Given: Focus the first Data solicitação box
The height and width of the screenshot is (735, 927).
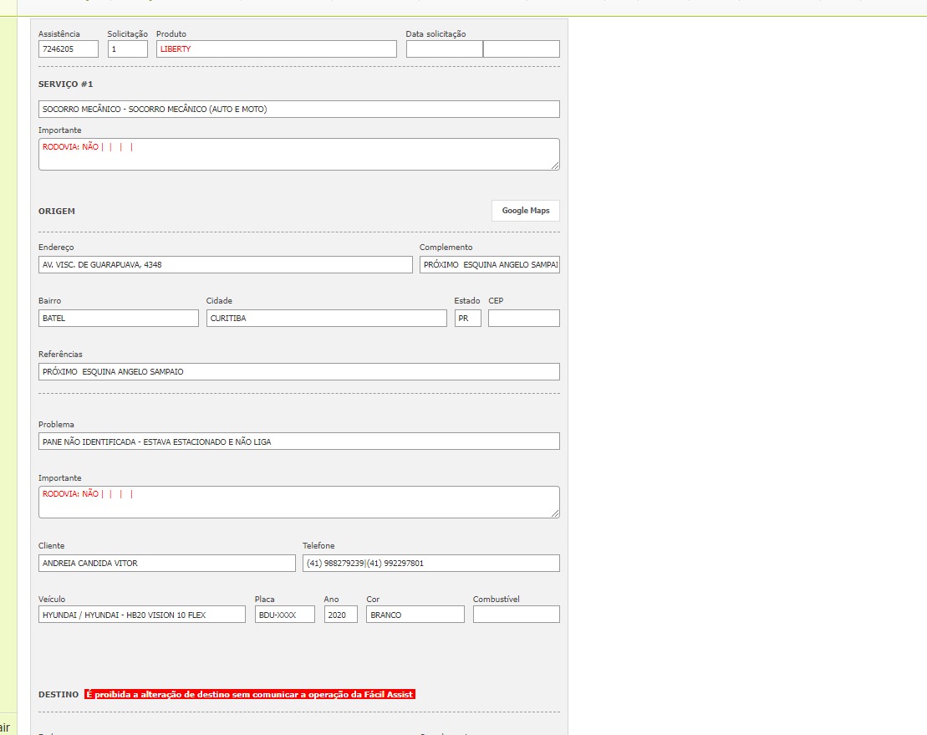Looking at the screenshot, I should pyautogui.click(x=444, y=49).
